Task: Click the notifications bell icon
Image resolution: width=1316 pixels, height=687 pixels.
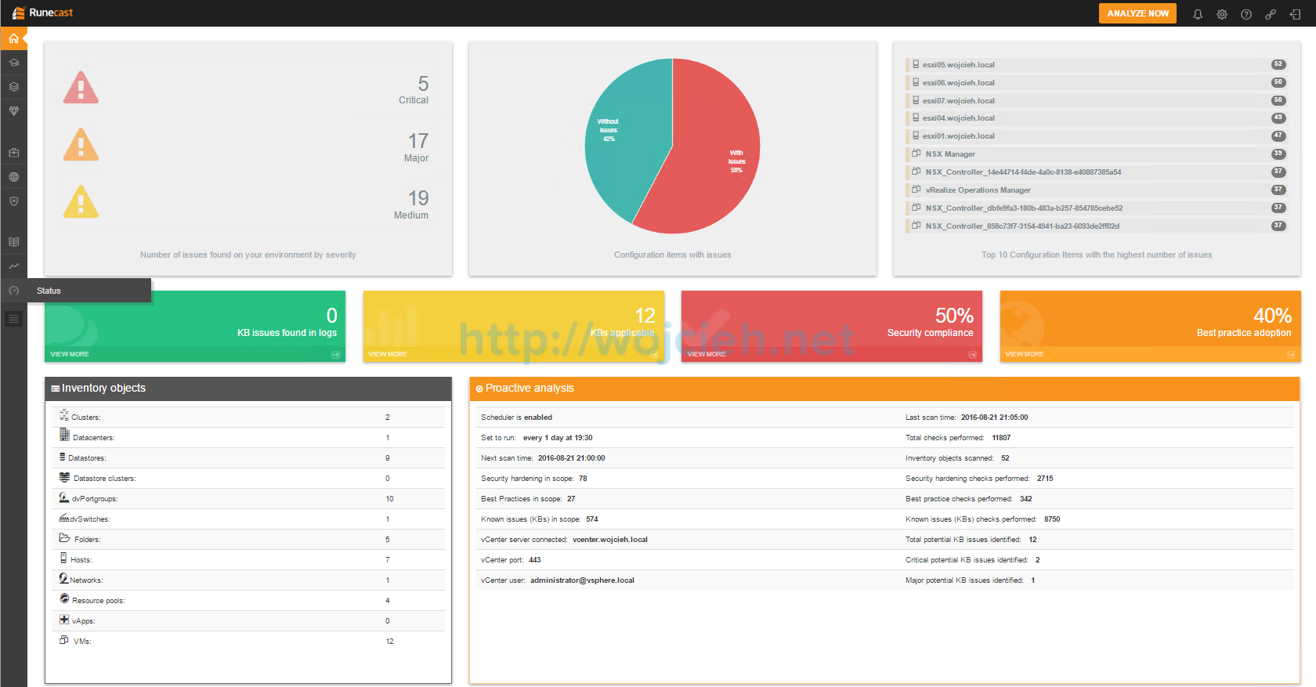Action: (x=1198, y=14)
